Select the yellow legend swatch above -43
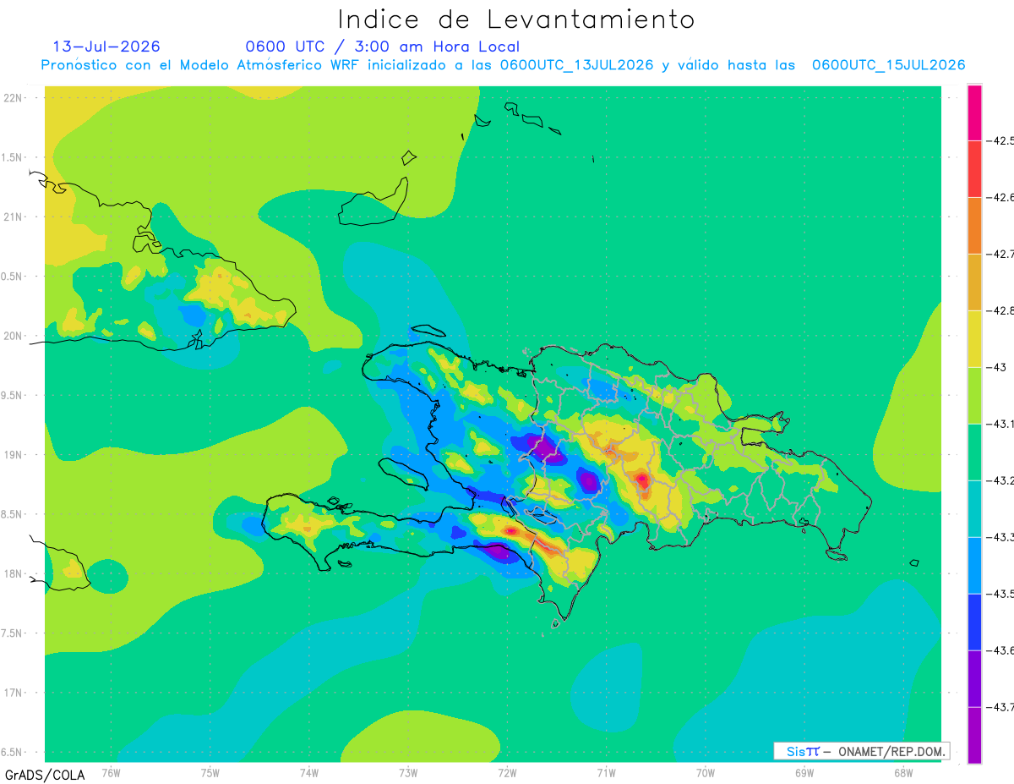This screenshot has height=784, width=1014. click(974, 338)
